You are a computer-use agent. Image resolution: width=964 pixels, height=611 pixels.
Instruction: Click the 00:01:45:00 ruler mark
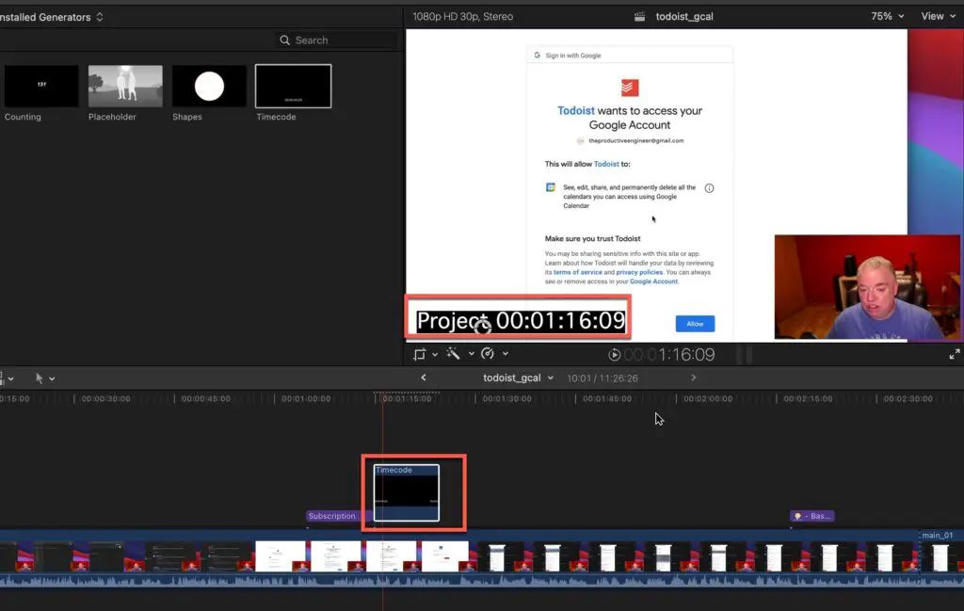(607, 399)
